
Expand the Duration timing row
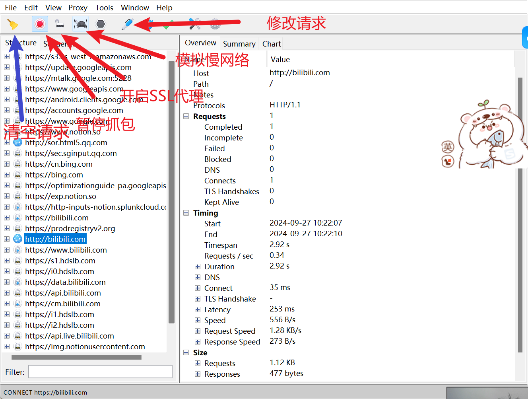click(198, 267)
